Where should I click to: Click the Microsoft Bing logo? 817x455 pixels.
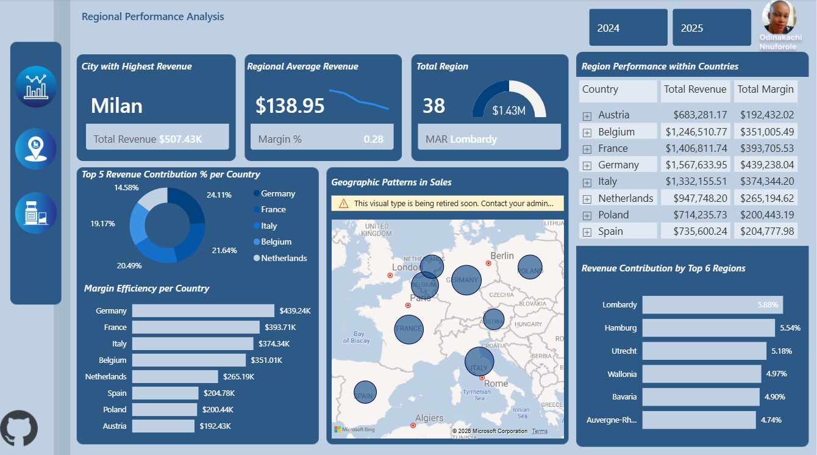point(354,430)
